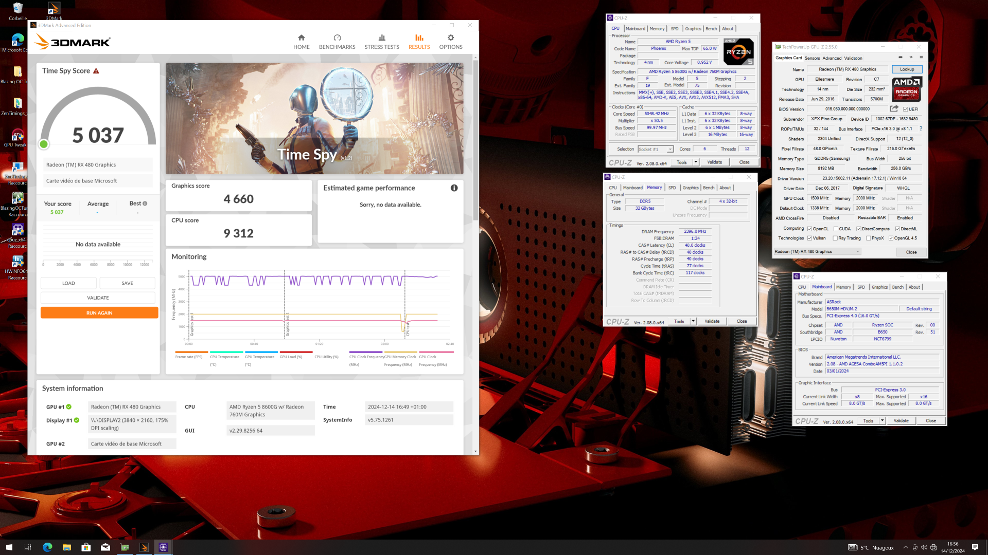Click warning triangle beside Time Spy Score
988x555 pixels.
click(x=96, y=71)
